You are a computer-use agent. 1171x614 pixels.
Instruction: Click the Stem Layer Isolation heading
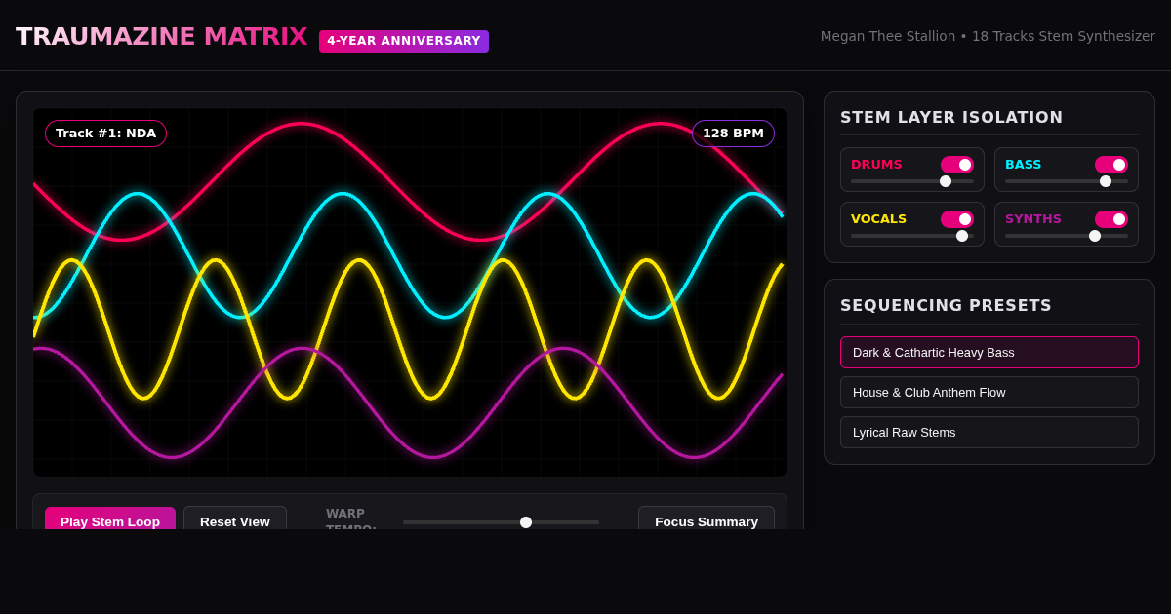951,118
